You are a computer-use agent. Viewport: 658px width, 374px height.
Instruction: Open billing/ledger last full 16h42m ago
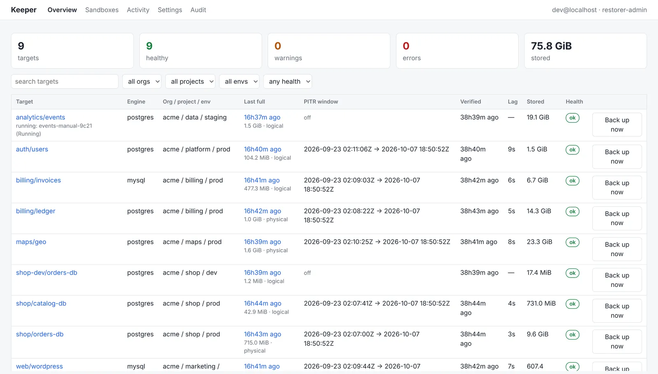[262, 211]
